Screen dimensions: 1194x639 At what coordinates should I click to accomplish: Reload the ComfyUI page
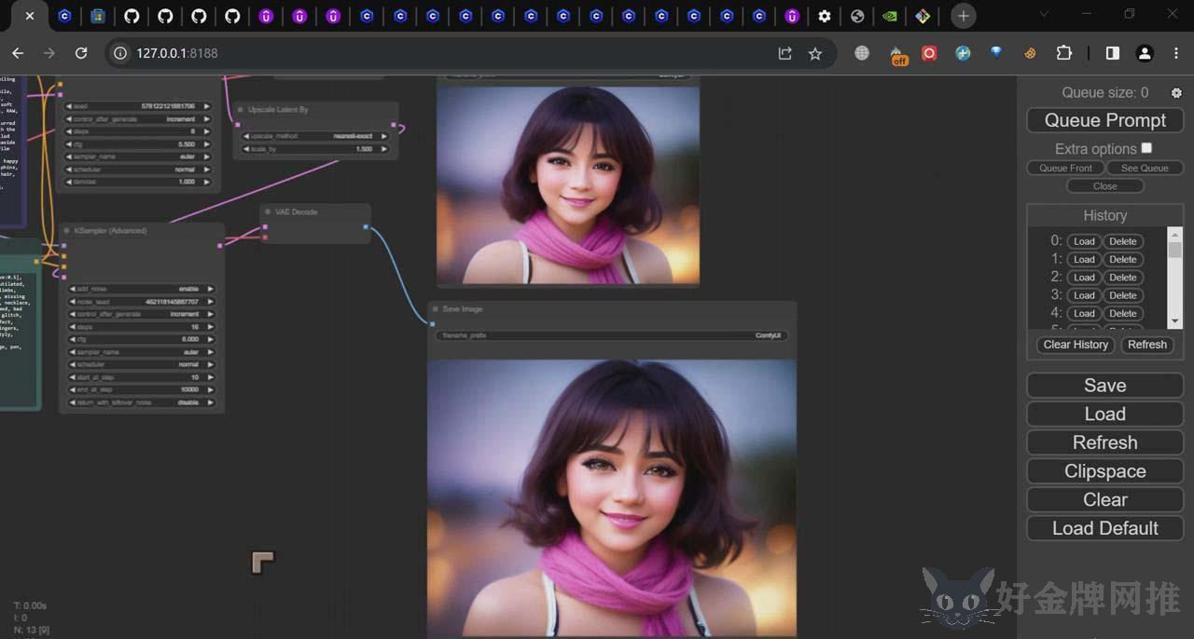pos(81,53)
